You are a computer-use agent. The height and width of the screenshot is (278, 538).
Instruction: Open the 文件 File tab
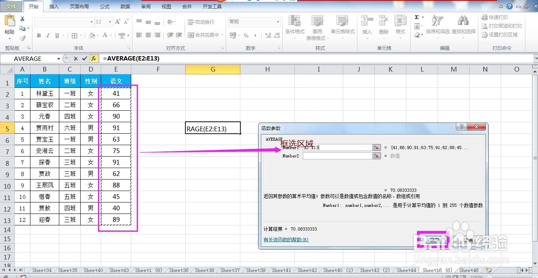tap(11, 7)
